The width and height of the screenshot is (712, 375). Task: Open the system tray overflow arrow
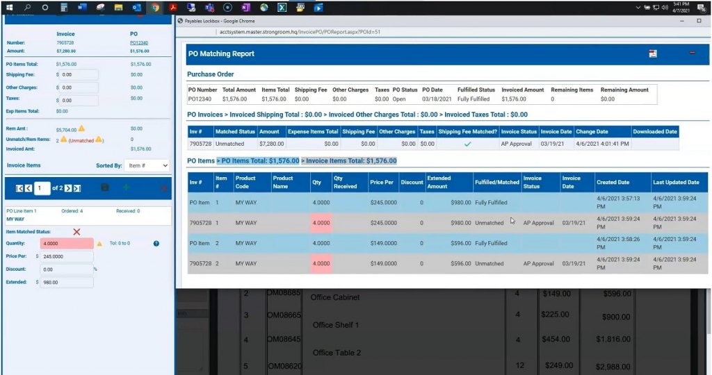coord(638,7)
